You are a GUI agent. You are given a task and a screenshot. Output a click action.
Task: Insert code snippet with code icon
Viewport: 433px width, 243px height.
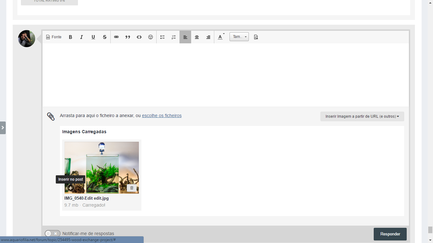(x=139, y=37)
